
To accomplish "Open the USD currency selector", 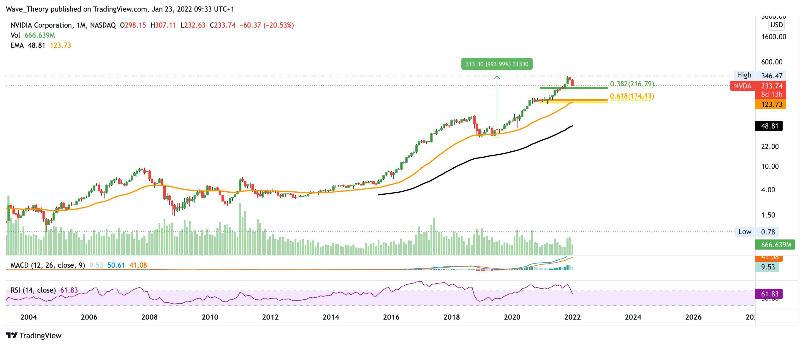I will tap(776, 25).
